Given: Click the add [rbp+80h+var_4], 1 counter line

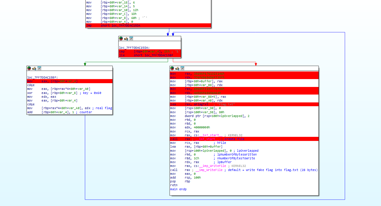Looking at the screenshot, I should 60,112.
